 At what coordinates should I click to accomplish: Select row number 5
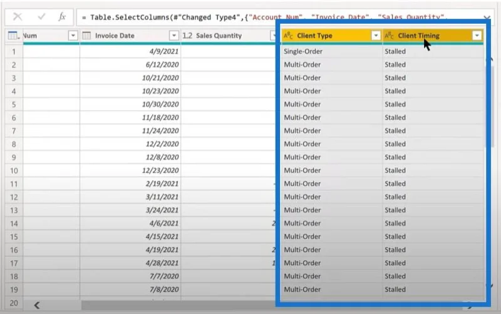(14, 104)
